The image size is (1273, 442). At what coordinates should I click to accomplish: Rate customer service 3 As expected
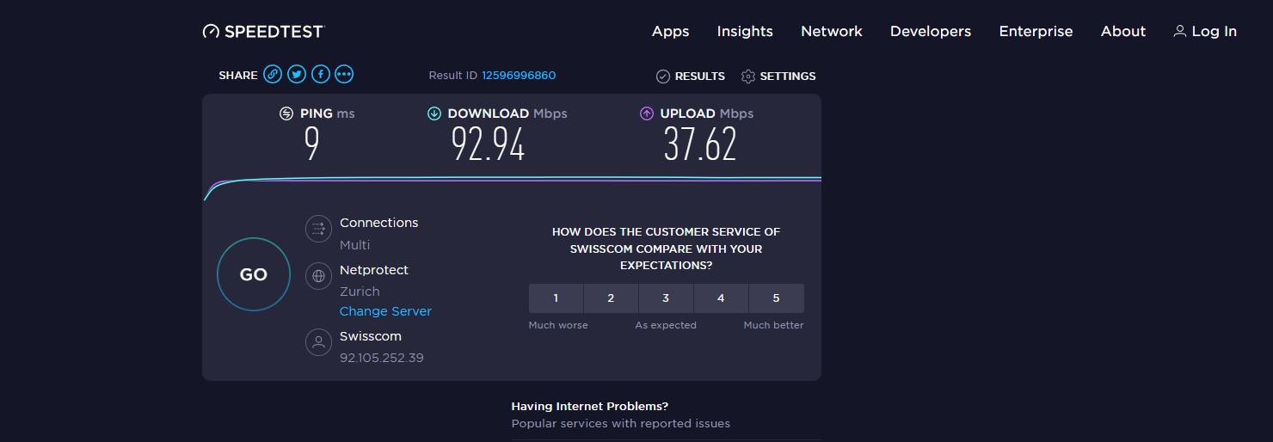[666, 298]
